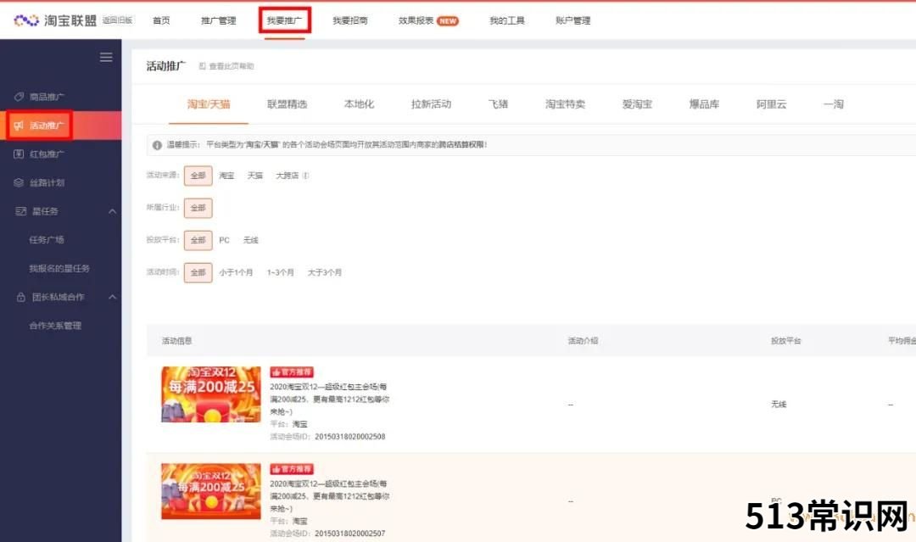Filter 活动时间 by 大于3个月
Image resolution: width=916 pixels, height=542 pixels.
[325, 272]
